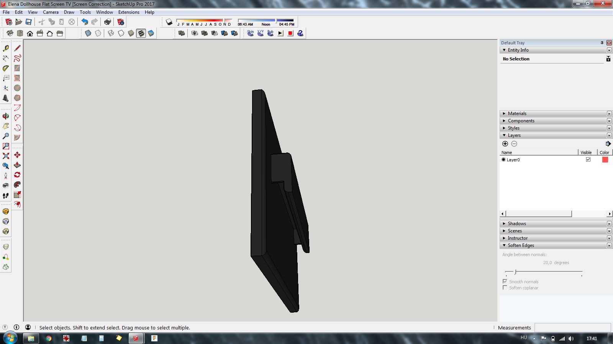Viewport: 613px width, 344px height.
Task: Open the File menu
Action: [6, 12]
